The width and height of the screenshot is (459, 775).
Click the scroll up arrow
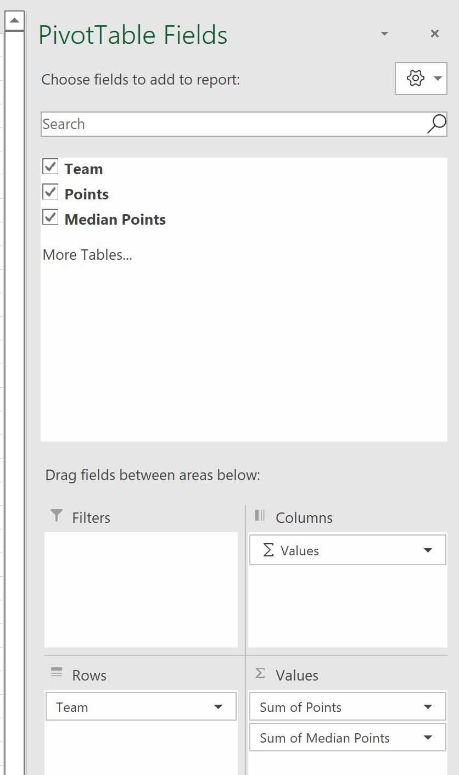tap(14, 21)
